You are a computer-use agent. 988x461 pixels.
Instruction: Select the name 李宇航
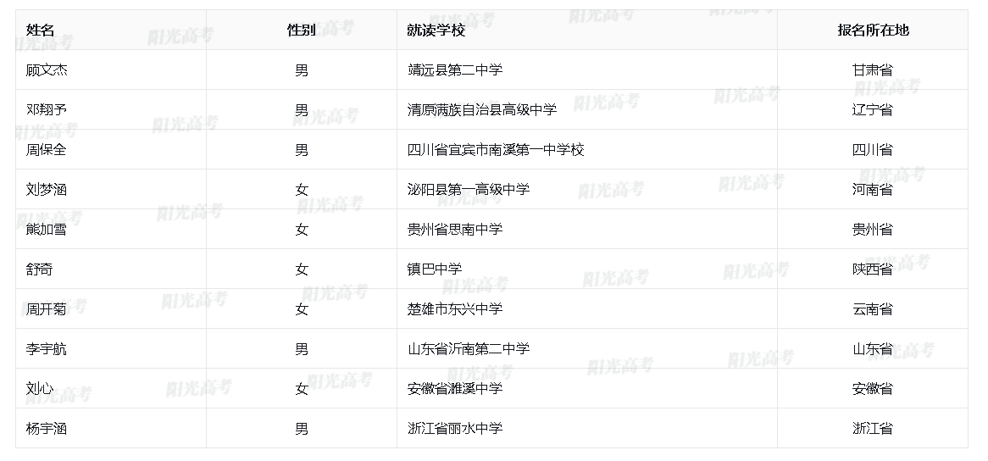click(x=47, y=349)
